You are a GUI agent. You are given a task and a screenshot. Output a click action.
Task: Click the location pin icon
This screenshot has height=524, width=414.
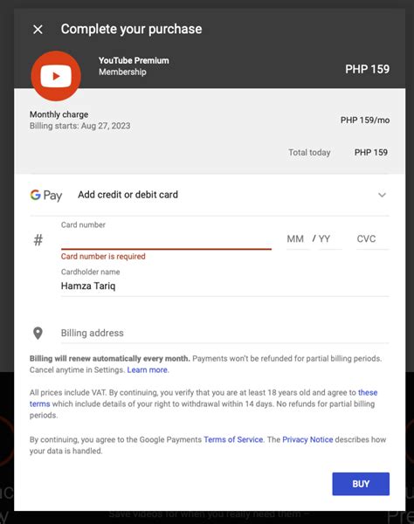[38, 334]
